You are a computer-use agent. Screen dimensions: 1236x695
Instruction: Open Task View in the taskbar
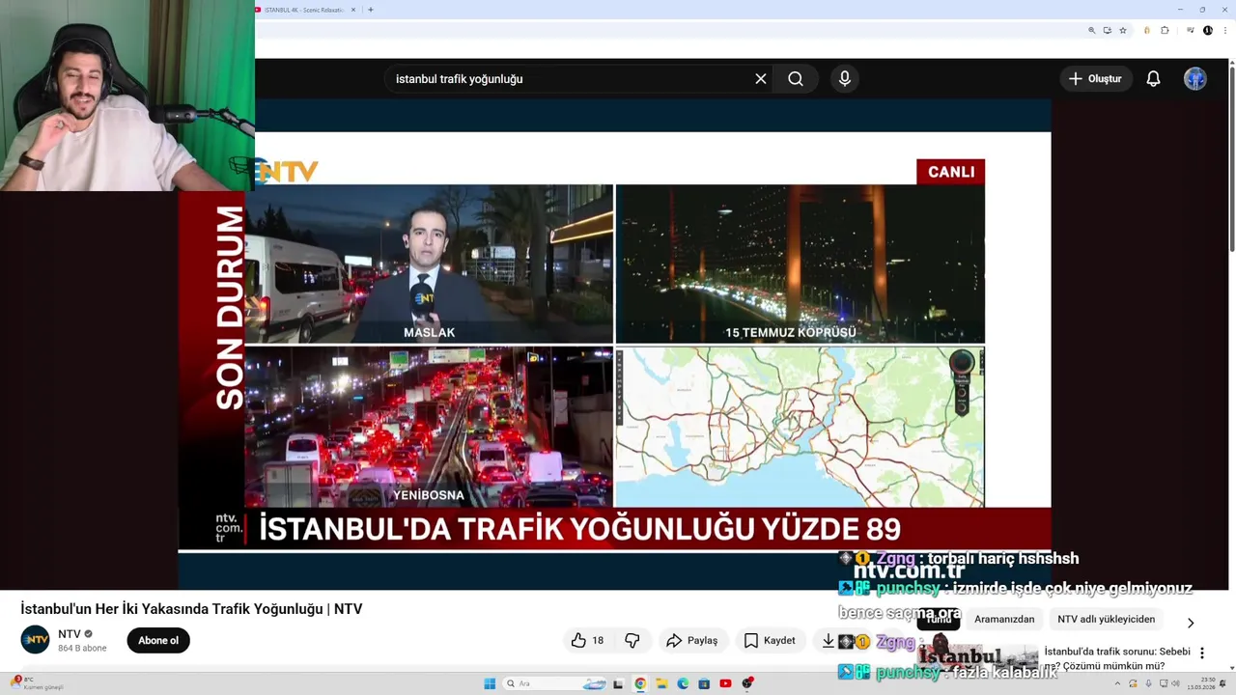[x=618, y=683]
